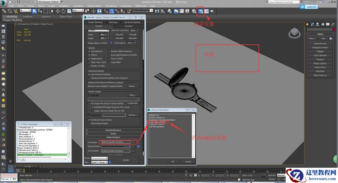The image size is (338, 183).
Task: Open the View dropdown in Render Setup
Action: click(x=99, y=162)
